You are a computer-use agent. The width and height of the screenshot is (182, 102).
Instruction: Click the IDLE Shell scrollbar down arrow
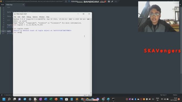[x=91, y=93]
